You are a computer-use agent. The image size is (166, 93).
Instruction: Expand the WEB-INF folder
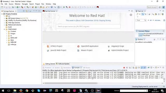tap(7, 42)
